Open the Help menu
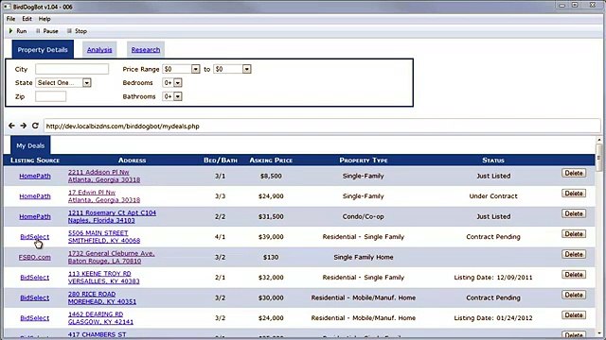Viewport: 606px width, 340px height. 45,19
